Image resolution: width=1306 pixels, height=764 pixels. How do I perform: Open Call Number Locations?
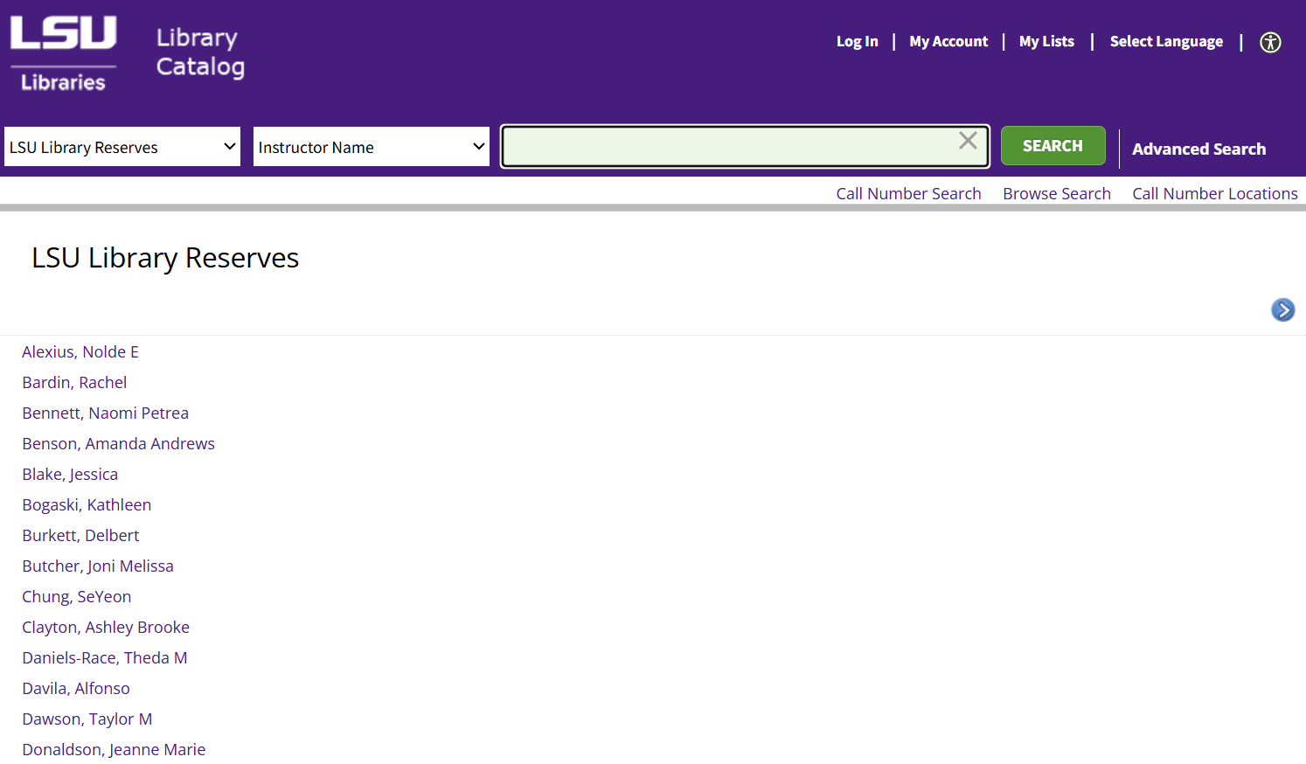tap(1214, 193)
